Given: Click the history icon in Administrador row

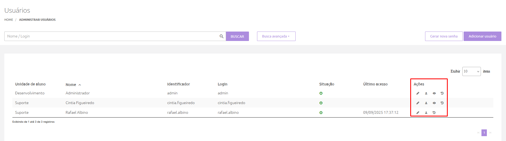Looking at the screenshot, I should 442,93.
